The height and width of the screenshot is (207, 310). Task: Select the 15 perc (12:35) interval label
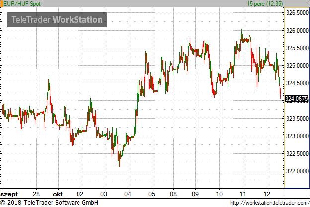(265, 4)
